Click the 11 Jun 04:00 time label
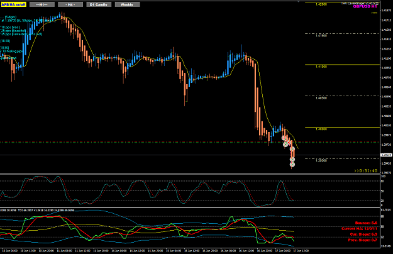The height and width of the screenshot is (254, 393). click(64, 250)
